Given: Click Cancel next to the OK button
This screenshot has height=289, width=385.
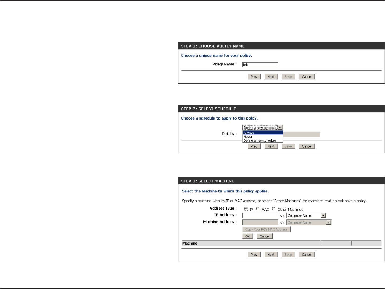Looking at the screenshot, I should pos(265,236).
